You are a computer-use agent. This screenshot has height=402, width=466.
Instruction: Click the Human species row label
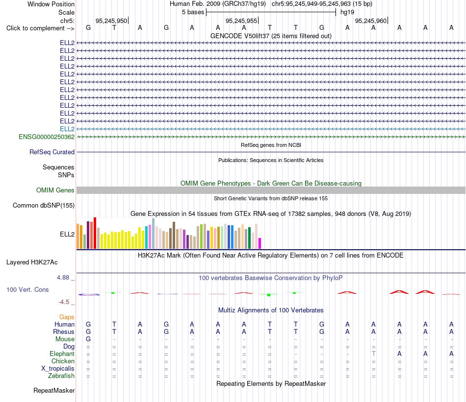click(64, 324)
